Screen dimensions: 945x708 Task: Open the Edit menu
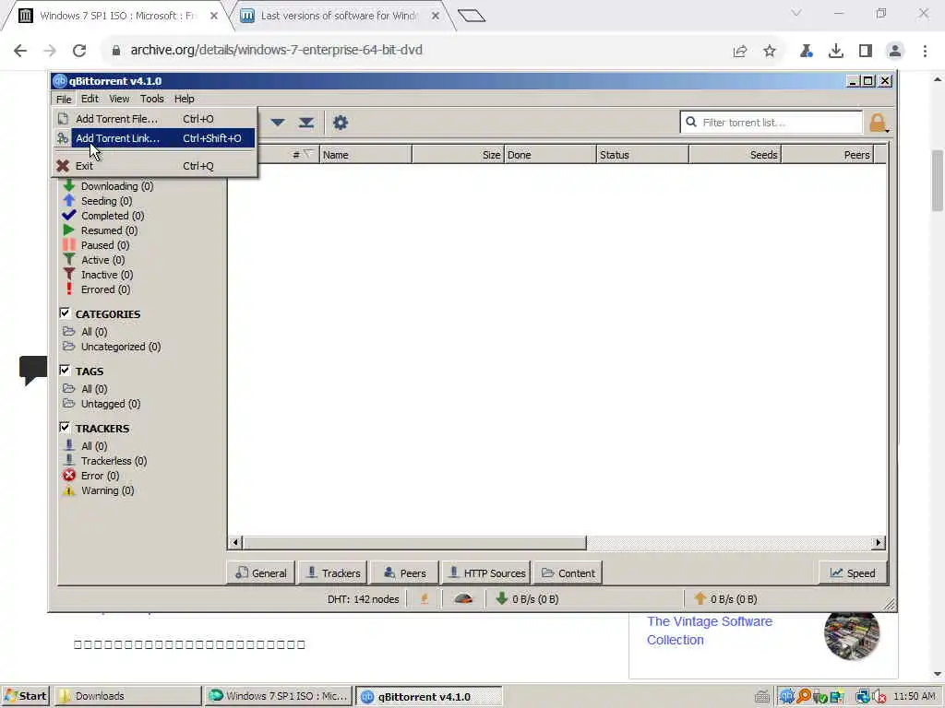[90, 99]
